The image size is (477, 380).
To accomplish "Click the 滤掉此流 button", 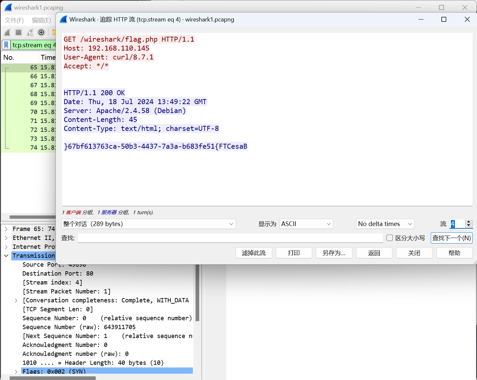I will 254,253.
